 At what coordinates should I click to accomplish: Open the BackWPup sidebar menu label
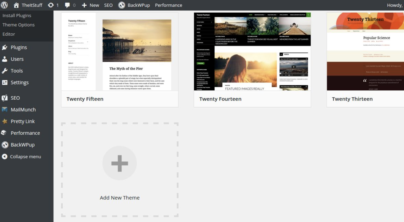click(x=23, y=145)
